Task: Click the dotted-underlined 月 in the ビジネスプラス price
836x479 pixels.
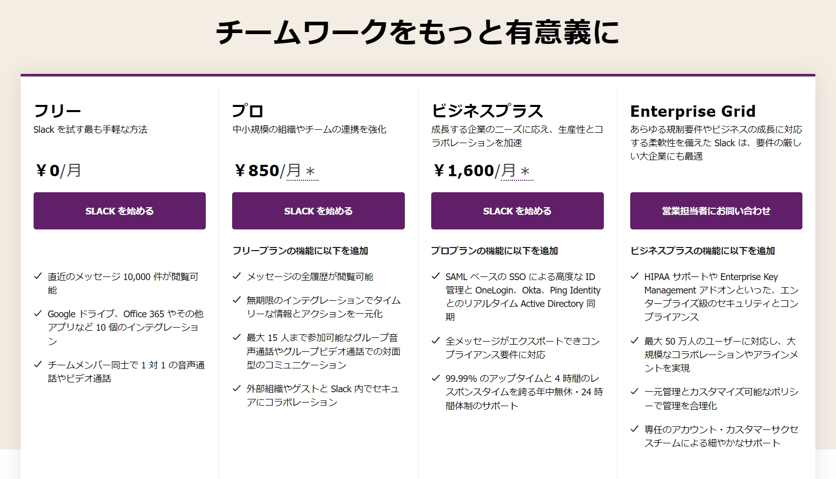Action: click(x=506, y=171)
